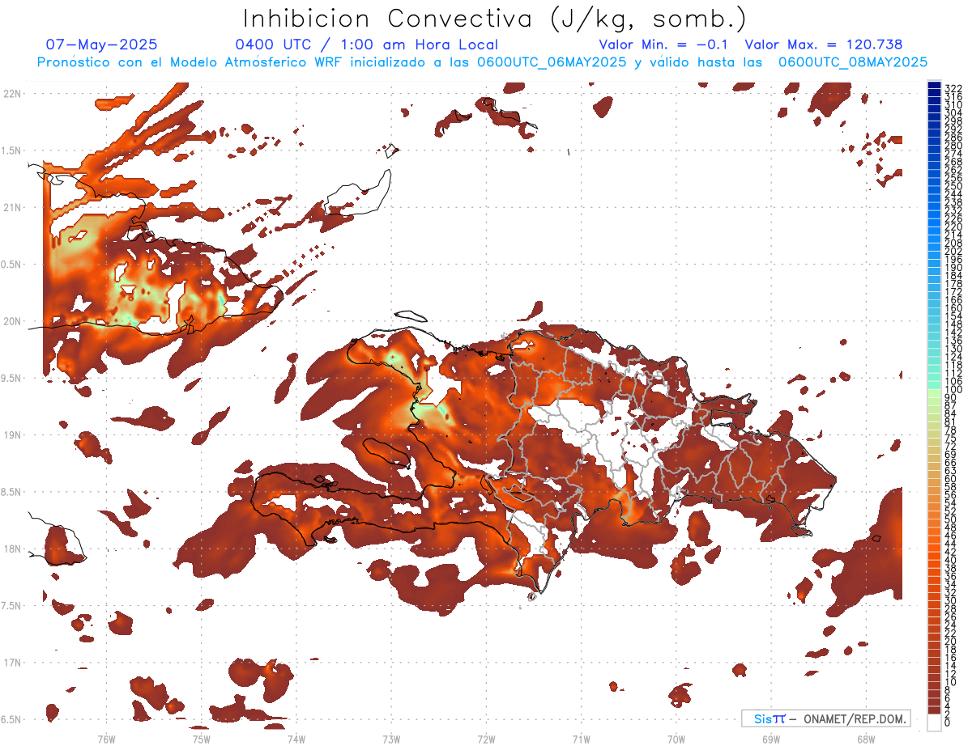Click the "69W" longitude label
This screenshot has width=972, height=750.
click(771, 739)
